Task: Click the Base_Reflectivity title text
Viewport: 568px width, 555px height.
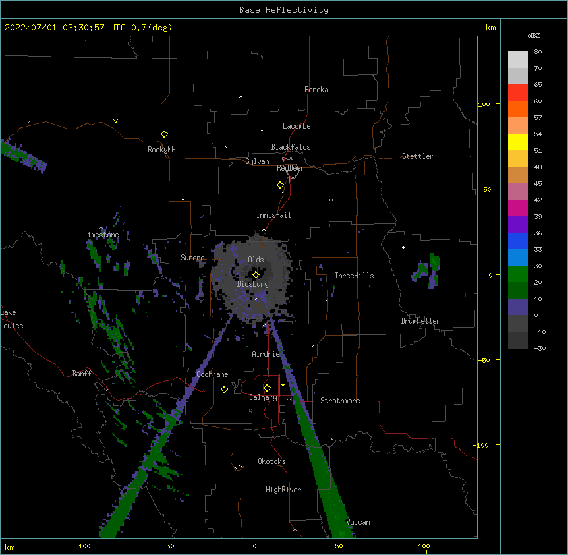Action: pyautogui.click(x=284, y=10)
